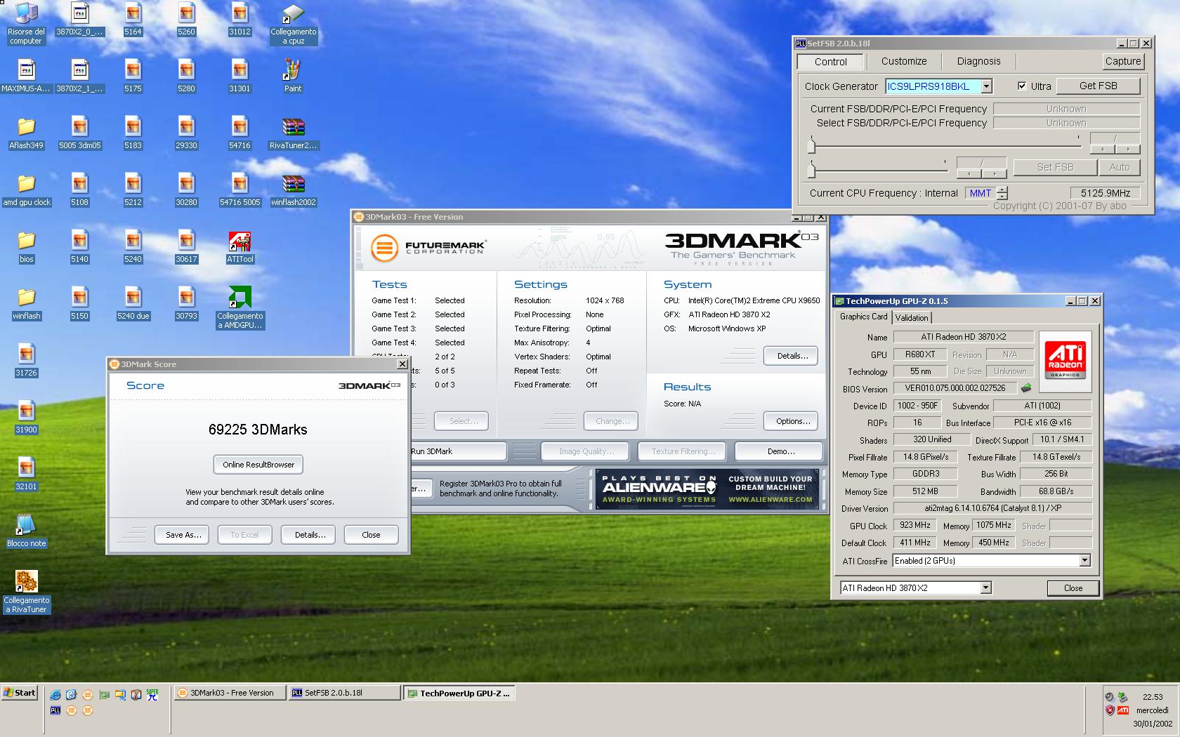This screenshot has height=737, width=1180.
Task: Select the winflash2002 archive icon
Action: click(x=293, y=190)
